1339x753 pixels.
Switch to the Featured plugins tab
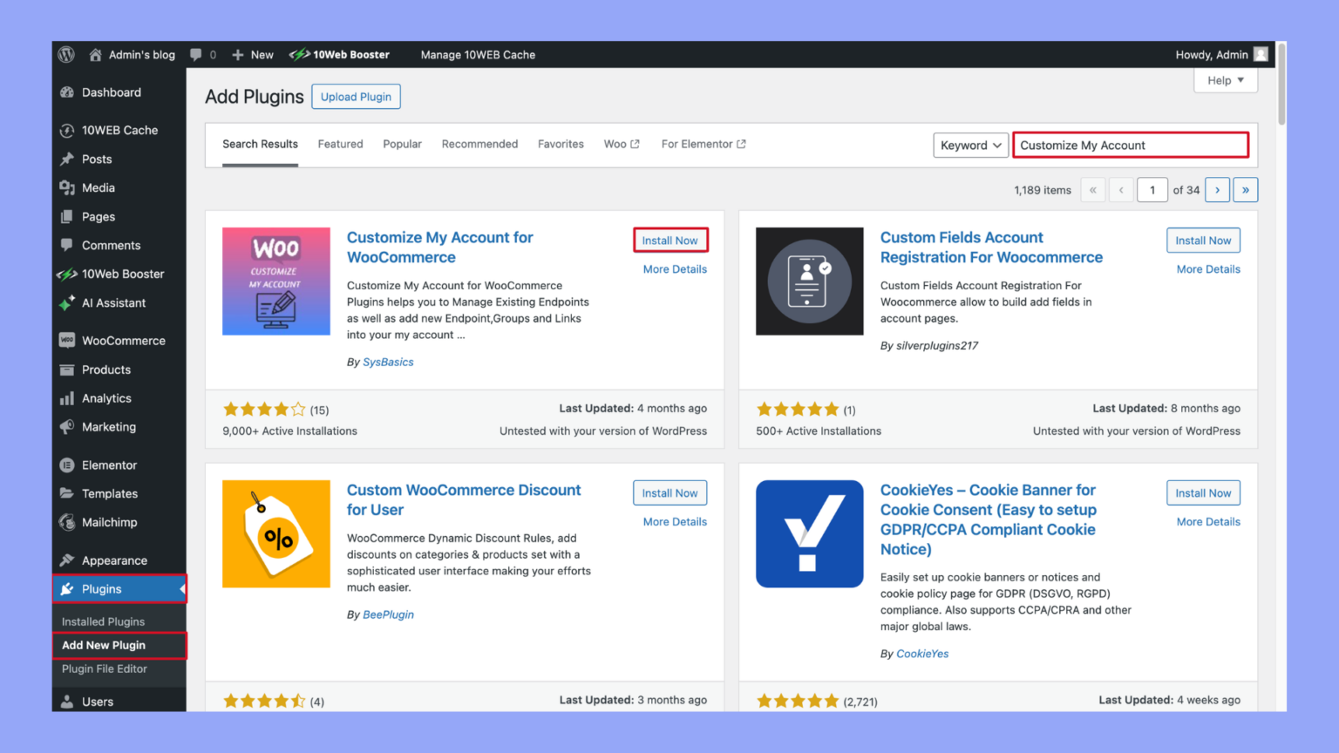click(x=340, y=144)
